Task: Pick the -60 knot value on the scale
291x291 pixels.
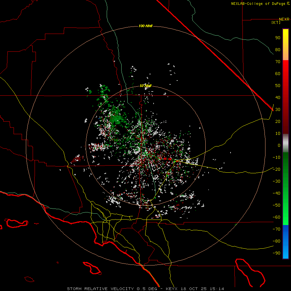Action: 276,217
